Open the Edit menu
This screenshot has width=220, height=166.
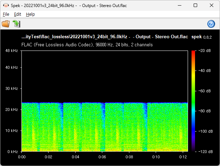[x=18, y=14]
